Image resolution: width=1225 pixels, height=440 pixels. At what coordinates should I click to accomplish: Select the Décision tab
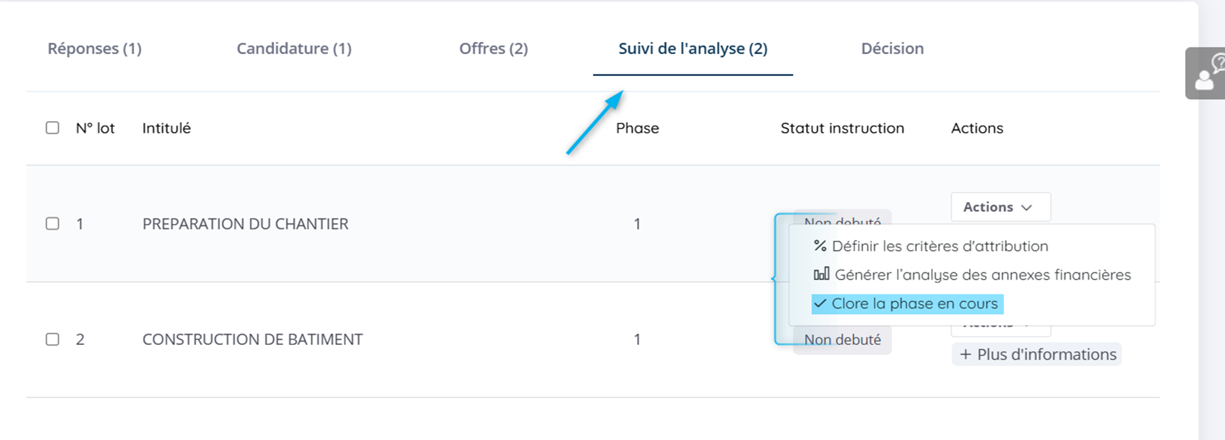pos(892,48)
